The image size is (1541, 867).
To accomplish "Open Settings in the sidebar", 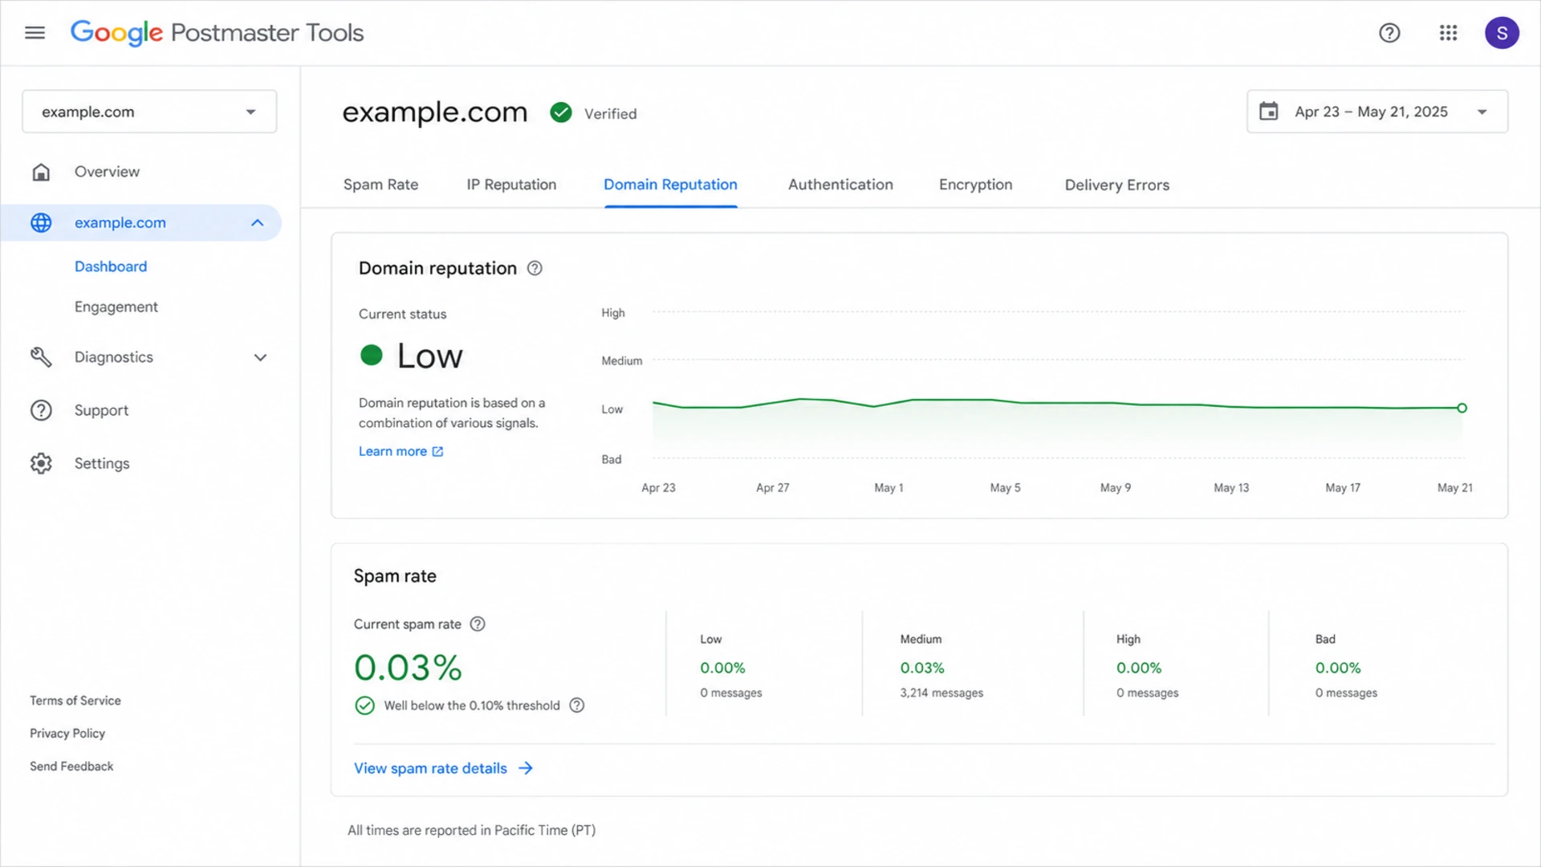I will [101, 463].
